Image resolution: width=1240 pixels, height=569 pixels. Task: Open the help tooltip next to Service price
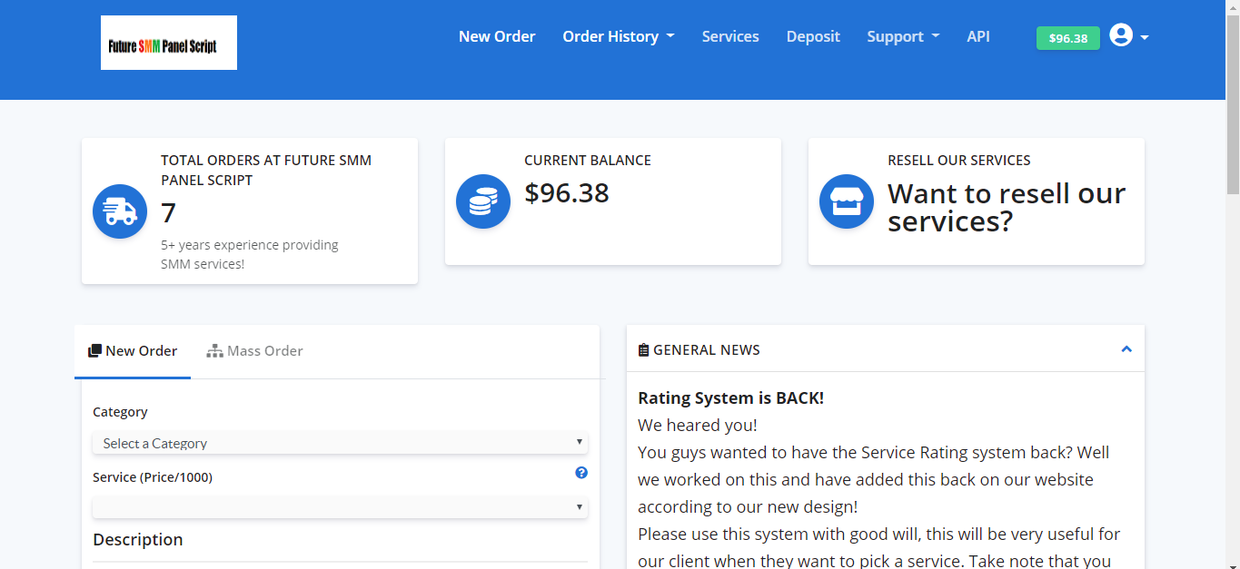pos(581,473)
